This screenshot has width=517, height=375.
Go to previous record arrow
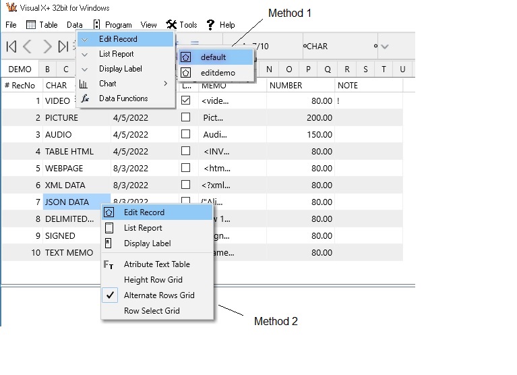click(x=28, y=47)
